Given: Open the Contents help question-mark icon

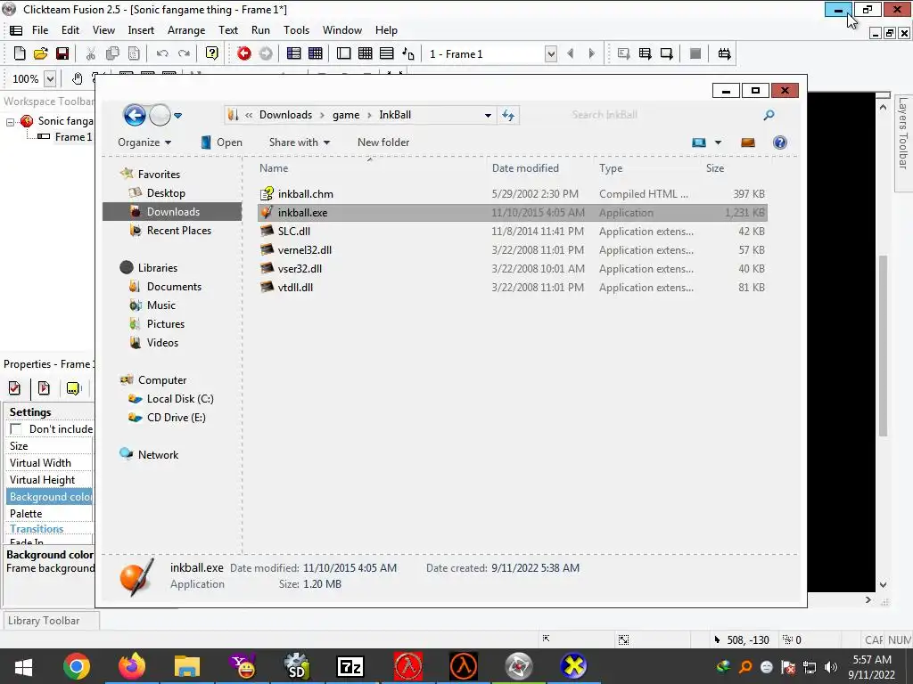Looking at the screenshot, I should coord(212,53).
